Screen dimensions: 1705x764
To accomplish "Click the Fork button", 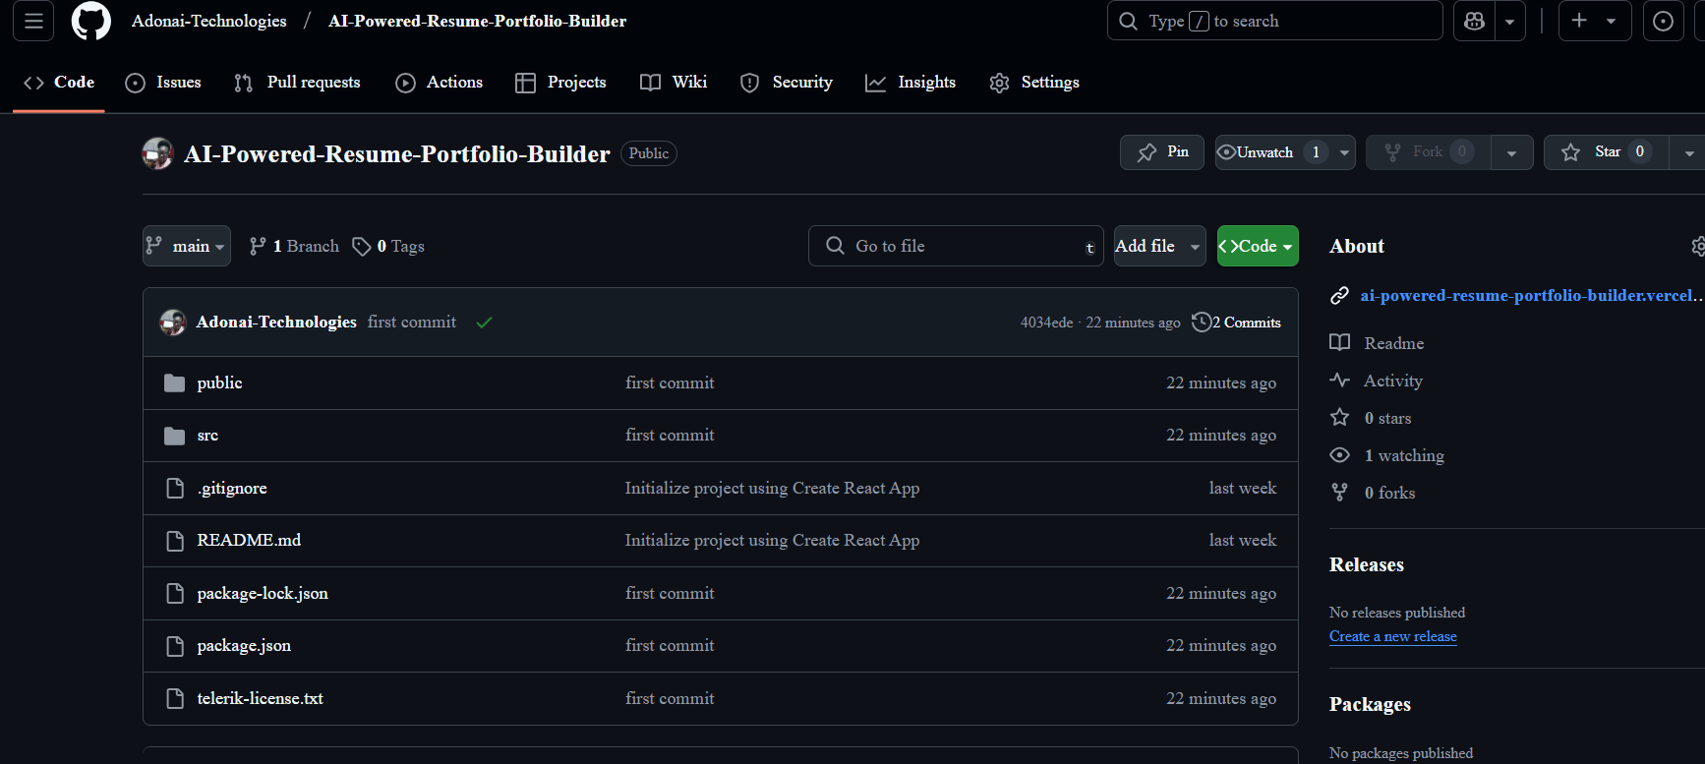I will pyautogui.click(x=1428, y=152).
